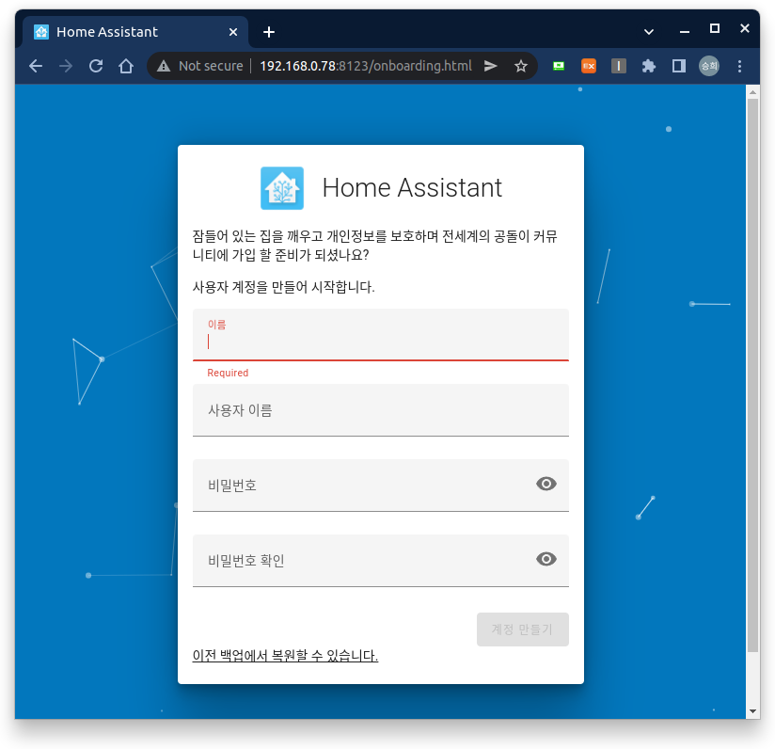Show the 비밀번호 확인 field contents

click(x=546, y=559)
